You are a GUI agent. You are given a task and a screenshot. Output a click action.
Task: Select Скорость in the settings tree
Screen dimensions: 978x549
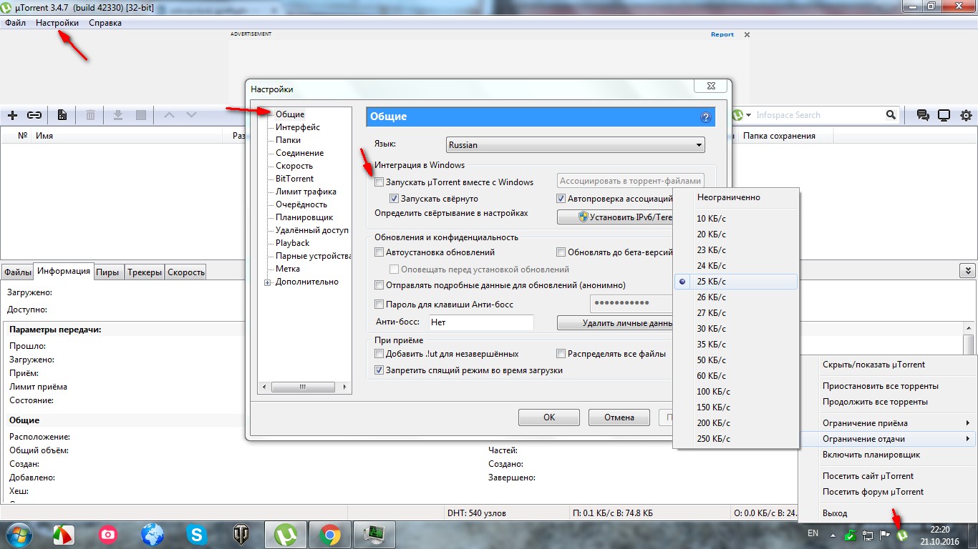coord(294,166)
